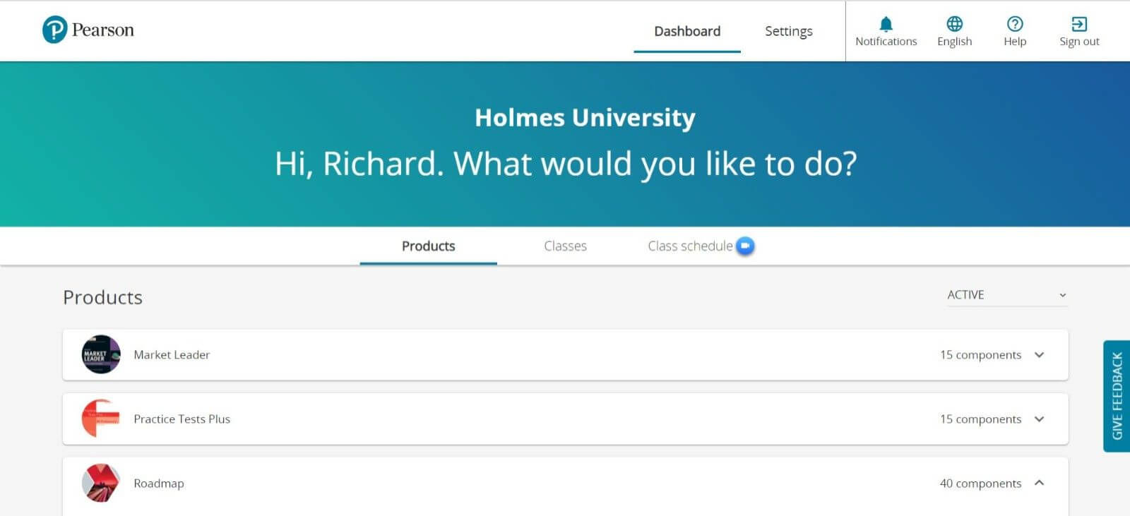
Task: Click the English language globe icon
Action: (x=954, y=24)
